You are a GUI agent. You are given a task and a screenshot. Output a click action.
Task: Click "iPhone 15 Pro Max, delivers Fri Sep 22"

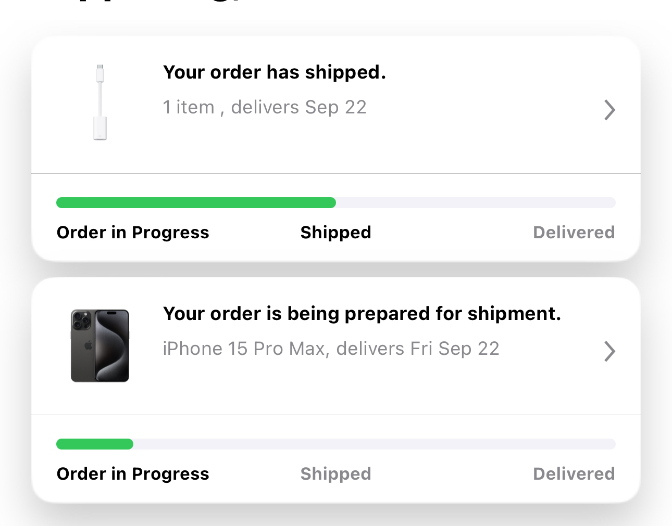(331, 349)
